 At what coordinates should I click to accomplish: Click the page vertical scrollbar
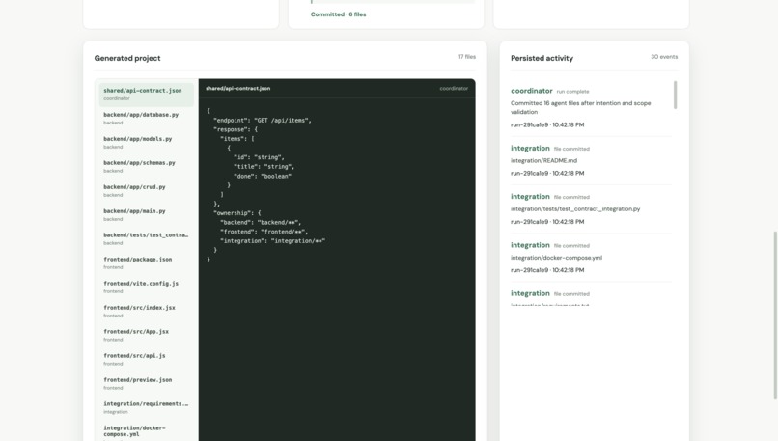tap(775, 315)
